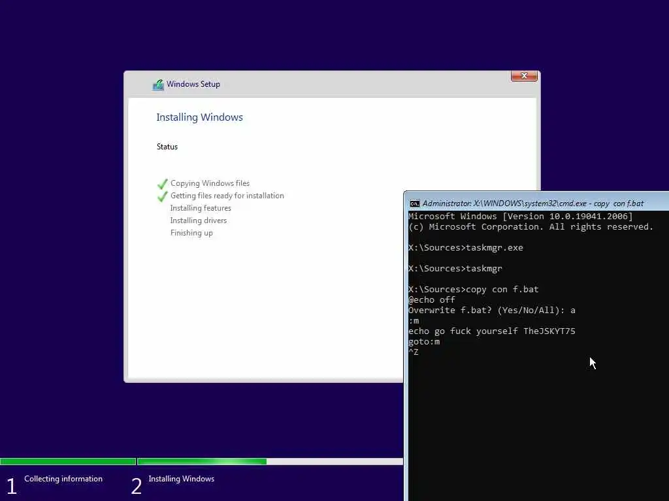Click the ^Z end-of-file marker
The image size is (669, 501).
pyautogui.click(x=414, y=352)
